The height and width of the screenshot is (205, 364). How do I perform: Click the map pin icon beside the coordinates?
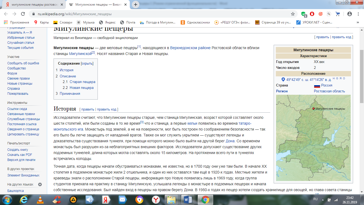click(283, 80)
